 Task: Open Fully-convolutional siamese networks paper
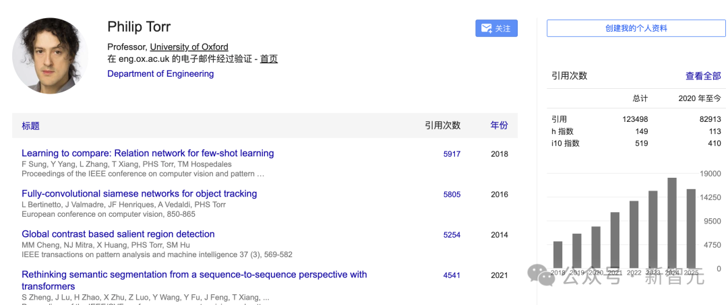[x=139, y=194]
